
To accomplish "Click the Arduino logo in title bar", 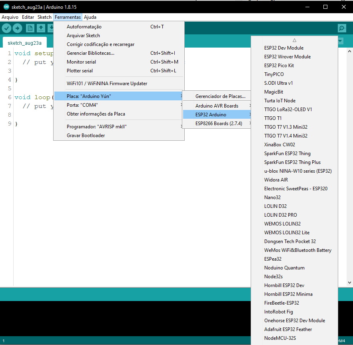I will [x=6, y=7].
